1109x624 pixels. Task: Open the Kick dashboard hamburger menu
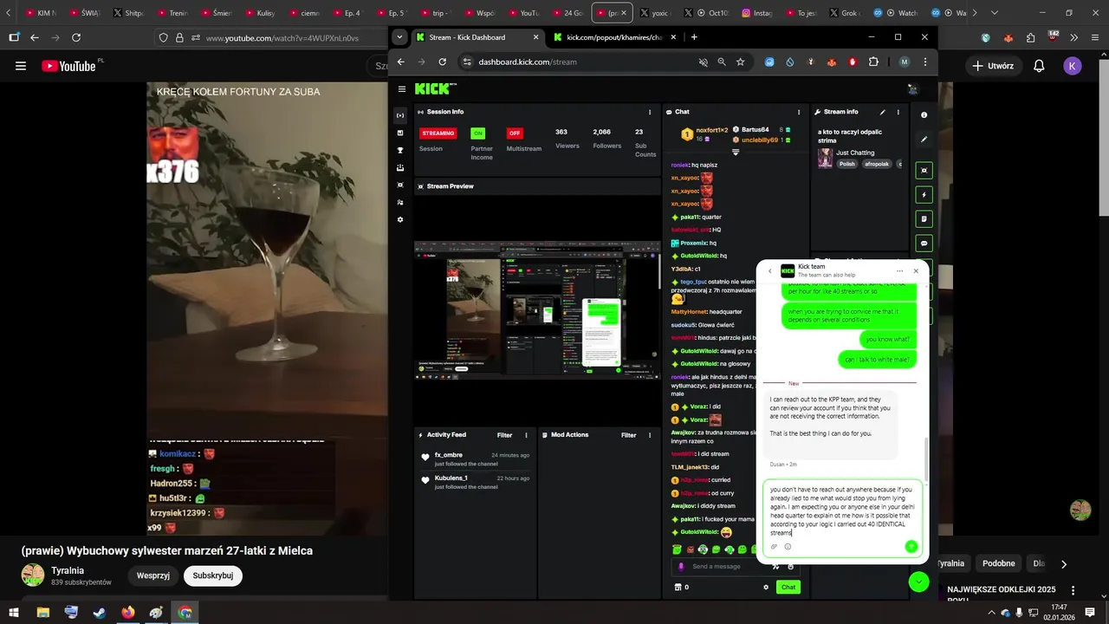(402, 89)
